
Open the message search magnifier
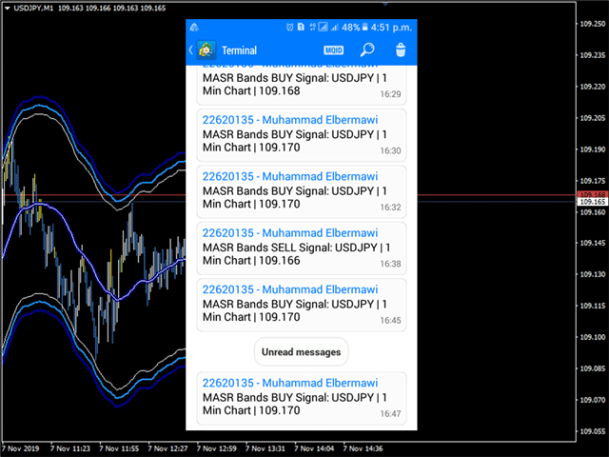click(x=367, y=50)
